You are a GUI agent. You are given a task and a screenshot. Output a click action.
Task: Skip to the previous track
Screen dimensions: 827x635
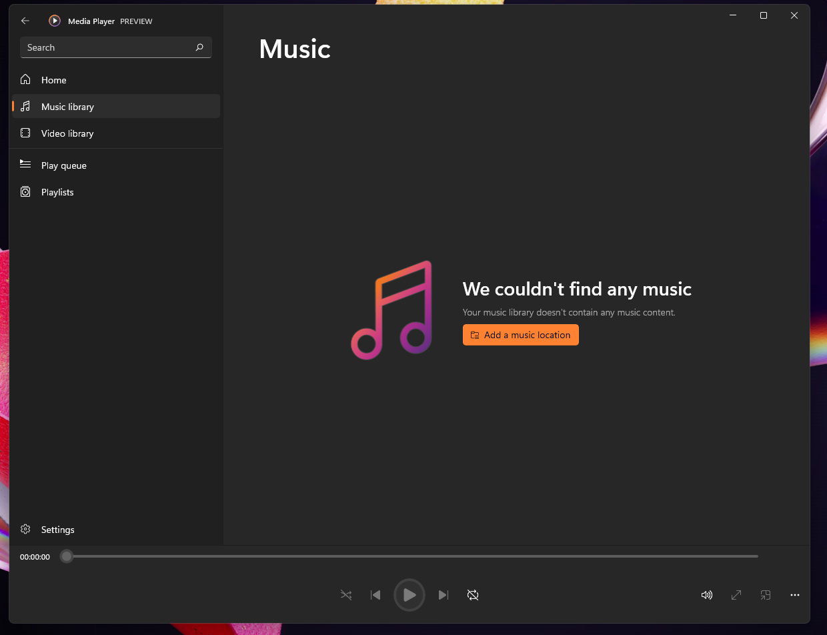375,595
